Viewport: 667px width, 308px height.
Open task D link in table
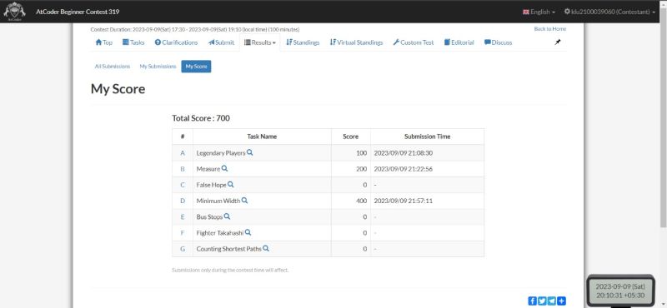pyautogui.click(x=183, y=201)
